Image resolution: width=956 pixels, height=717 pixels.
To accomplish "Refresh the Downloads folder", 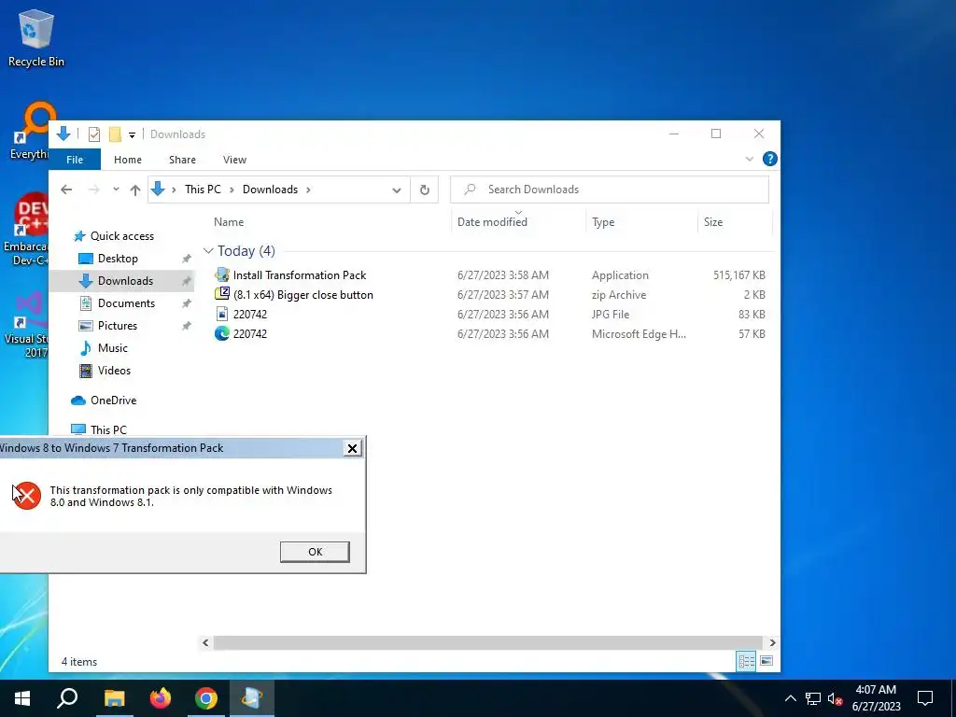I will 425,190.
